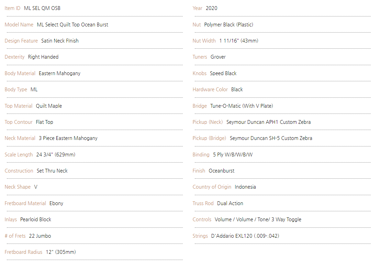
Task: Click the Satin Neck Finish value
Action: tap(60, 41)
